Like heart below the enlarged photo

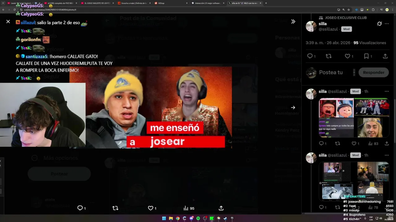(150, 208)
